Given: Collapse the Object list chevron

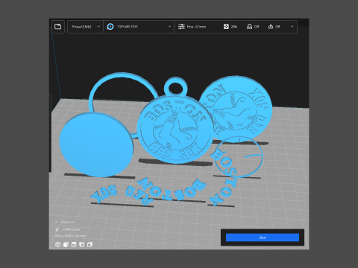Looking at the screenshot, I should (56, 222).
